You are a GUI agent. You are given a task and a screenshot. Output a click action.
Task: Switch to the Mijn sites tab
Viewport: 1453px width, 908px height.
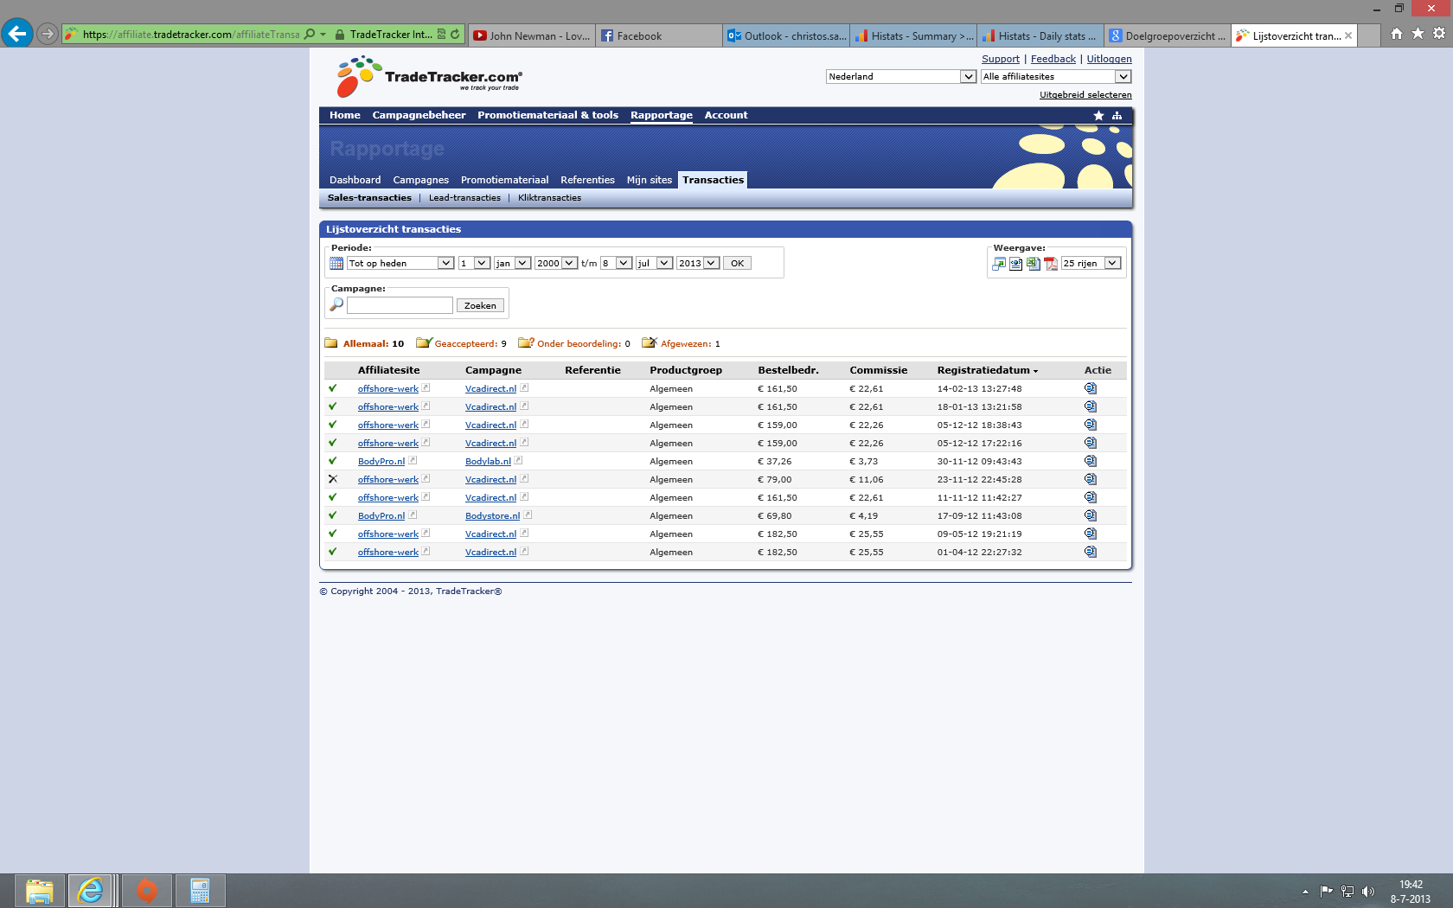pos(649,180)
